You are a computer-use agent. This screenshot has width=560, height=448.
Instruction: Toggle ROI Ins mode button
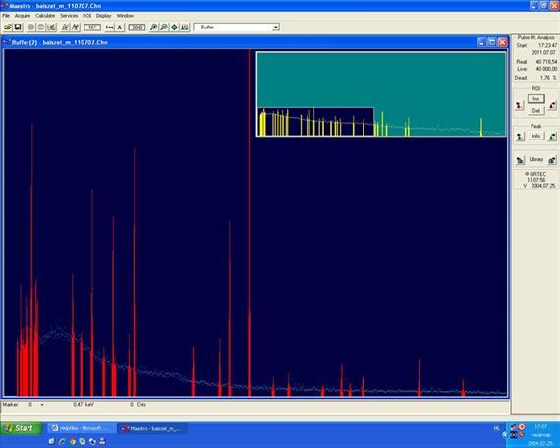click(x=536, y=99)
